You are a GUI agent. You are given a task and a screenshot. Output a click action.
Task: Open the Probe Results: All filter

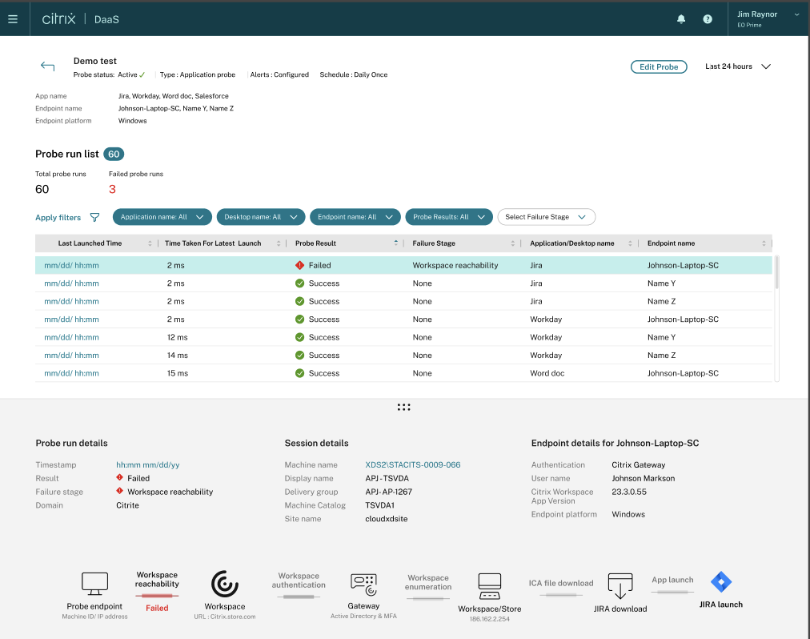(x=449, y=217)
